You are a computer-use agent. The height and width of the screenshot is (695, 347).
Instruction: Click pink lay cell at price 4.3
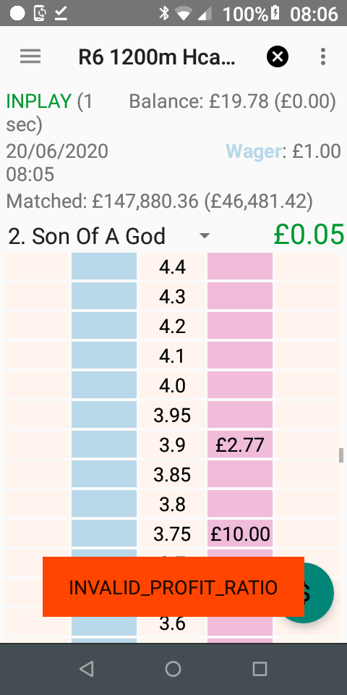240,295
